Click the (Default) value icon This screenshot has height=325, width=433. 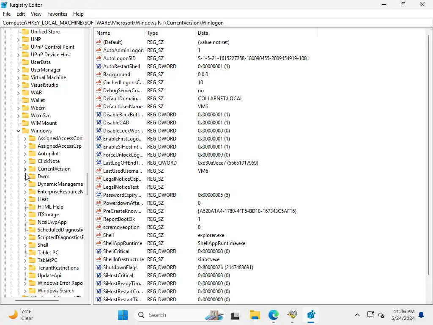99,42
